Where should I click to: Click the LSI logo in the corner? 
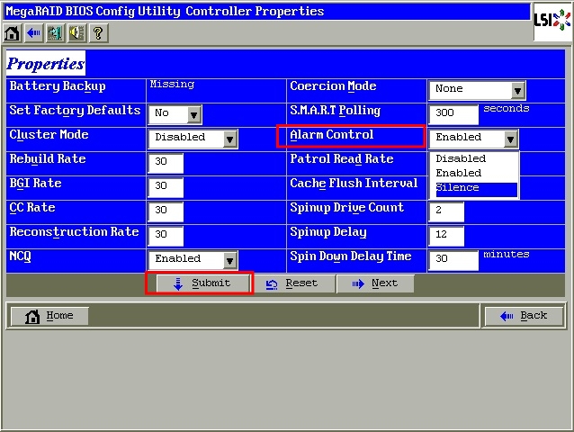coord(552,20)
